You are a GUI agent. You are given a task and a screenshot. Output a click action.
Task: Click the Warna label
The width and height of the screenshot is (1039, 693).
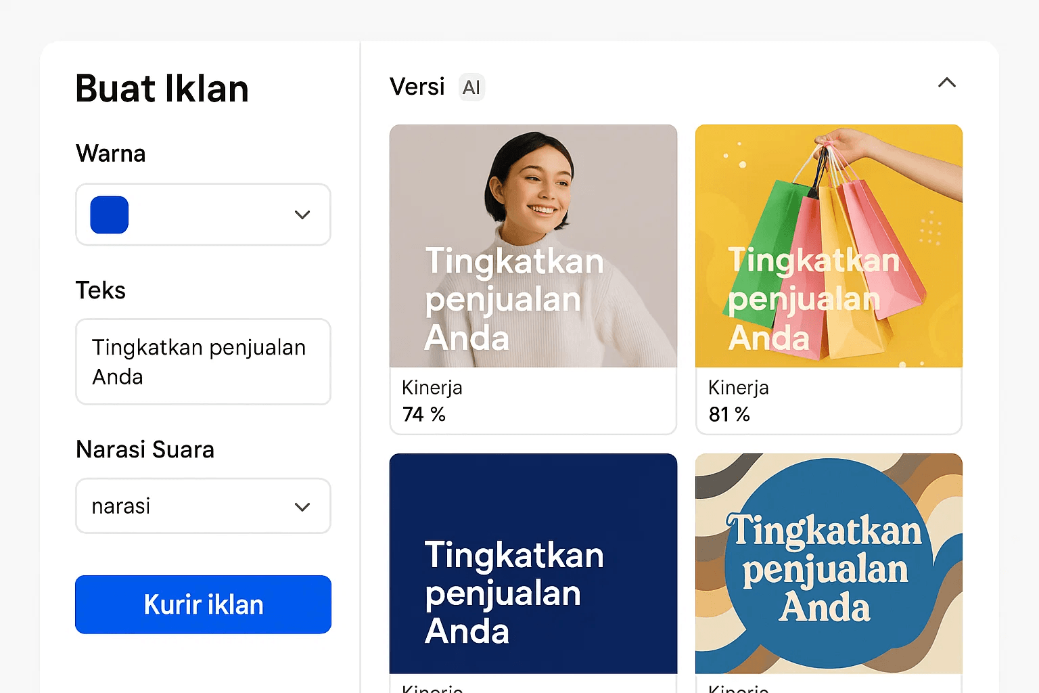[111, 154]
